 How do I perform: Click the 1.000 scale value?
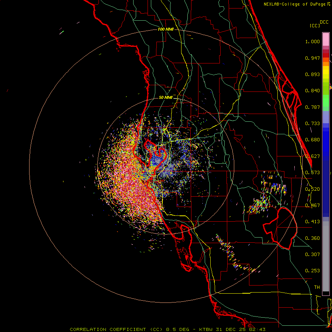coord(312,41)
